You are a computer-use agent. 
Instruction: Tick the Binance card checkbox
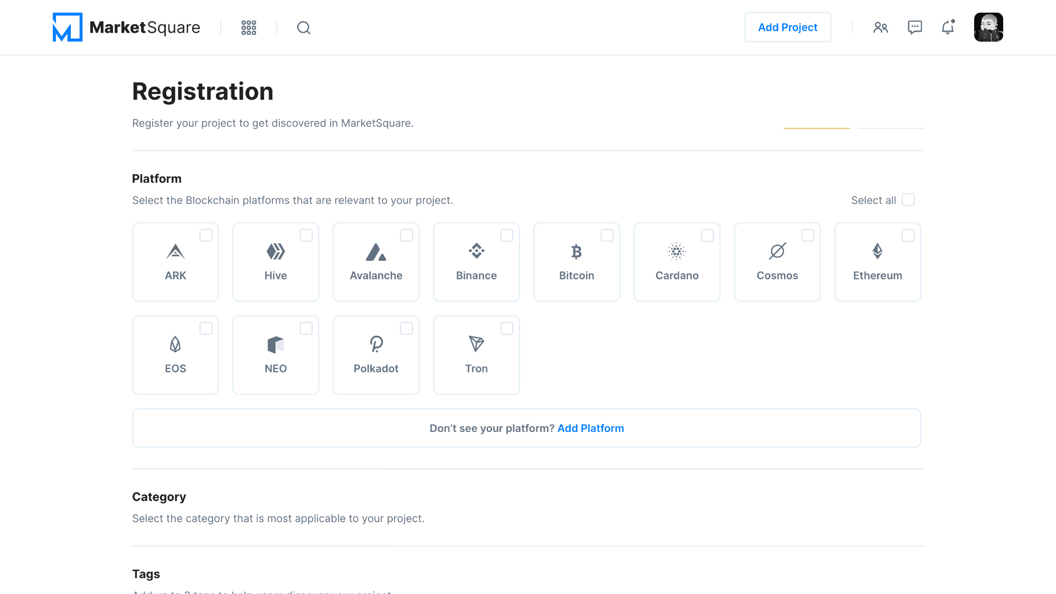point(507,235)
